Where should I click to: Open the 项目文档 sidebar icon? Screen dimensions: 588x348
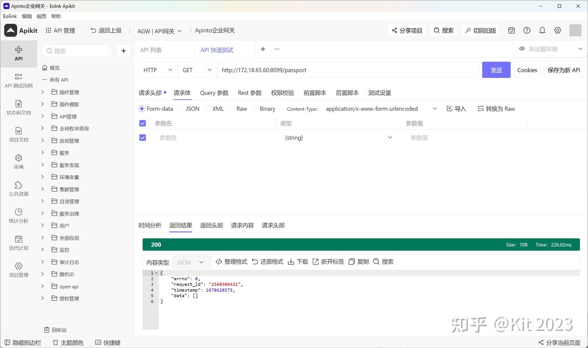point(18,135)
